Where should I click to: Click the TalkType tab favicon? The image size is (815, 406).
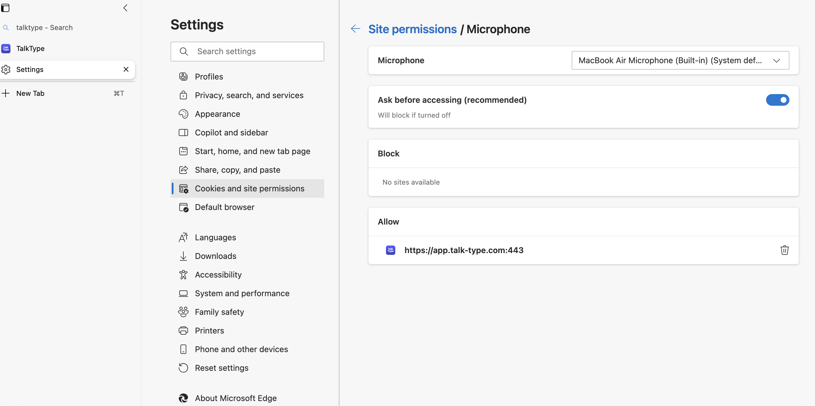(6, 48)
